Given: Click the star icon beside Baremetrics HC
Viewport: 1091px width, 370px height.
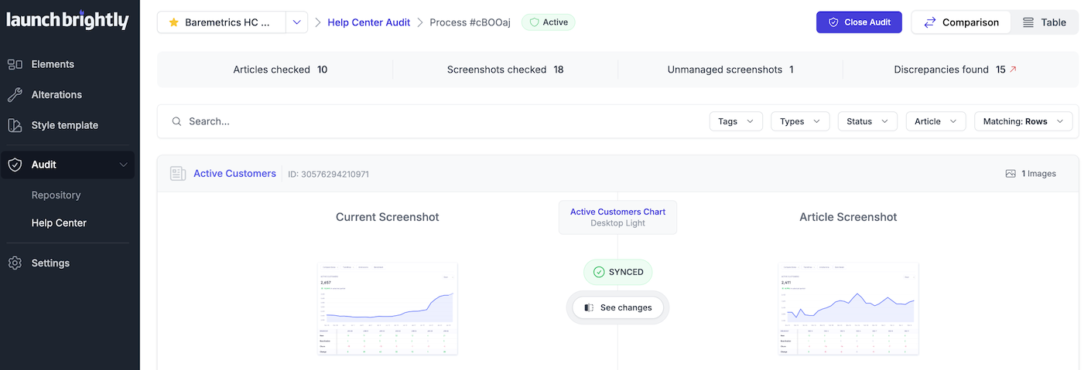Looking at the screenshot, I should click(x=173, y=22).
